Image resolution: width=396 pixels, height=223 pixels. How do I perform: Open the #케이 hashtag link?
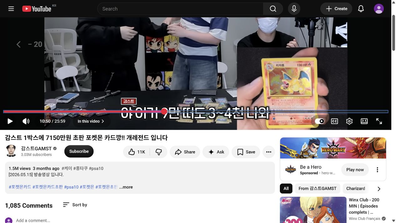tap(67, 168)
